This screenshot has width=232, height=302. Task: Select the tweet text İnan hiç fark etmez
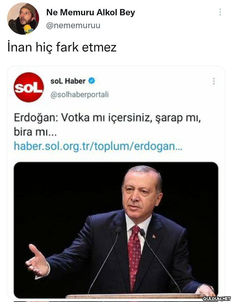click(x=62, y=47)
